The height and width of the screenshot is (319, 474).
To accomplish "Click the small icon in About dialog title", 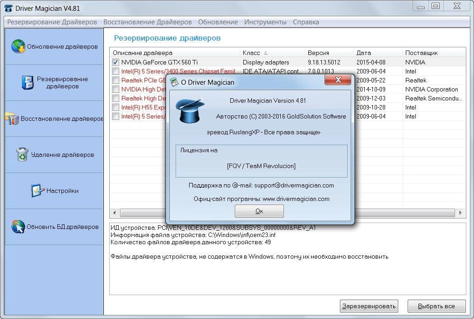I will [x=174, y=82].
